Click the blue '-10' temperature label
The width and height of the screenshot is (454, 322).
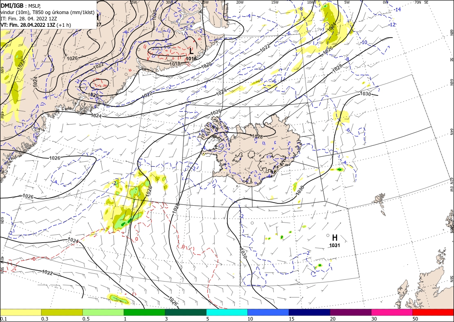(364, 43)
